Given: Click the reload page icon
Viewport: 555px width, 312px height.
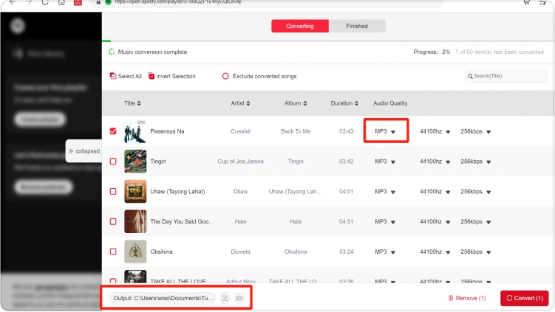Looking at the screenshot, I should pos(45,2).
